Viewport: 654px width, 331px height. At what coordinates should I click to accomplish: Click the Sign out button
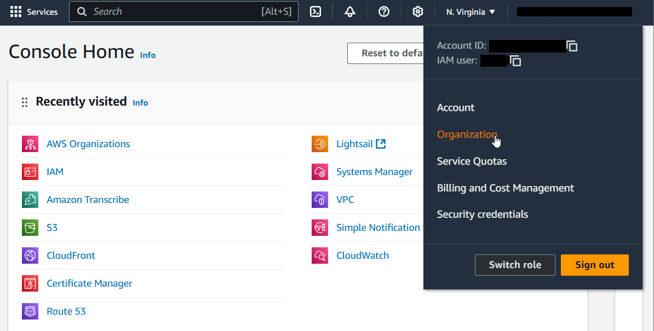click(594, 265)
